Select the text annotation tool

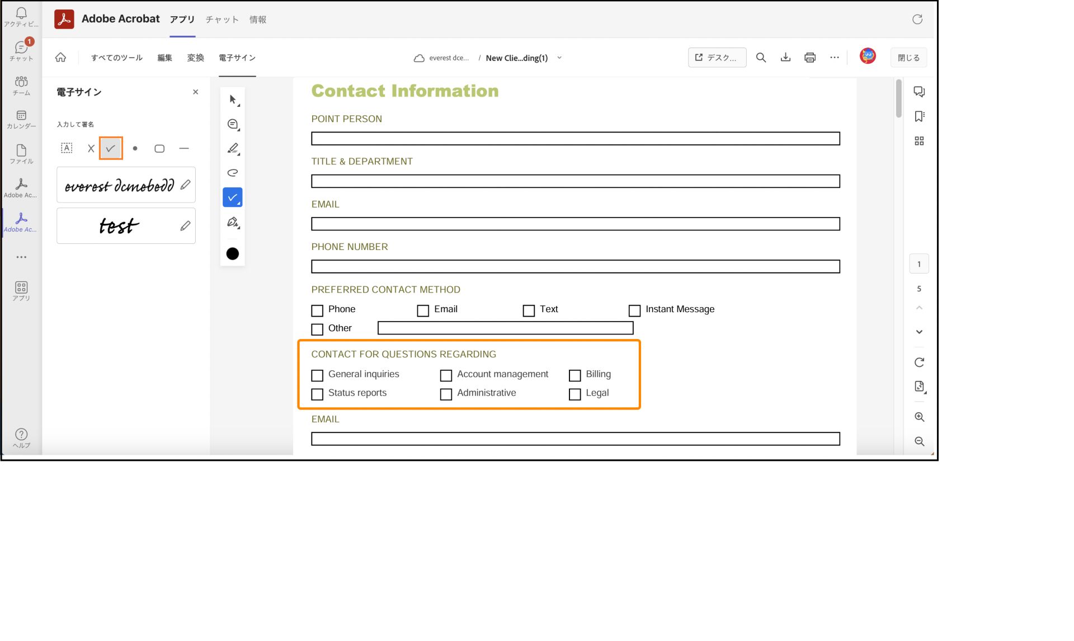click(x=67, y=148)
